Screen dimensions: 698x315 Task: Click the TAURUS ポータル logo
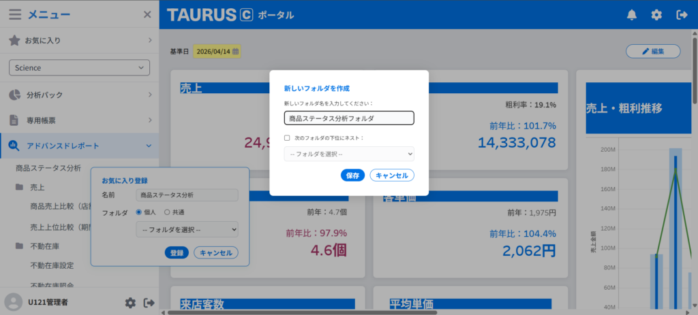[x=230, y=15]
